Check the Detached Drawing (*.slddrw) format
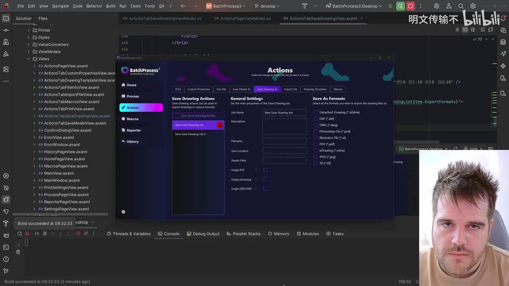The image size is (509, 286). pos(316,112)
